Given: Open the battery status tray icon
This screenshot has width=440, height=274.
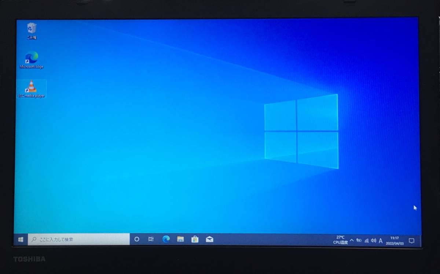Looking at the screenshot, I should [359, 240].
